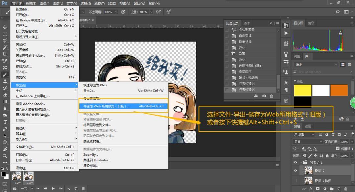The width and height of the screenshot is (355, 192).
Task: Open the Paragraph panel icon
Action: click(x=286, y=90)
